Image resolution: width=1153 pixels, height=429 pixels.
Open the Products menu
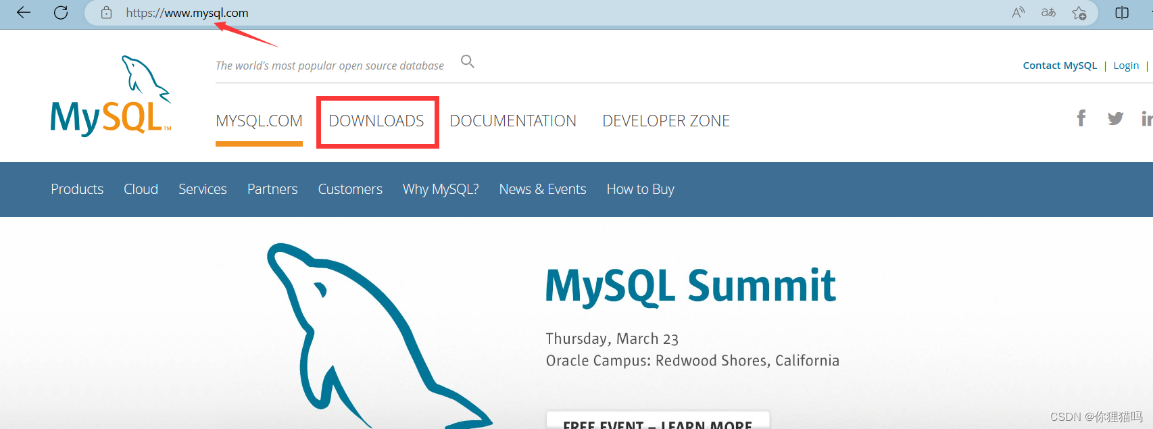[x=77, y=189]
